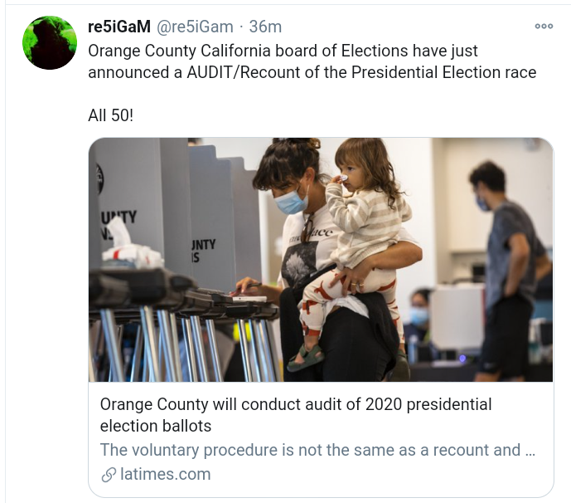Open the re5iGaM profile avatar

(x=50, y=42)
